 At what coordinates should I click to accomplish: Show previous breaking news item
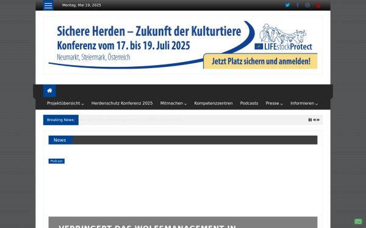[x=314, y=120]
